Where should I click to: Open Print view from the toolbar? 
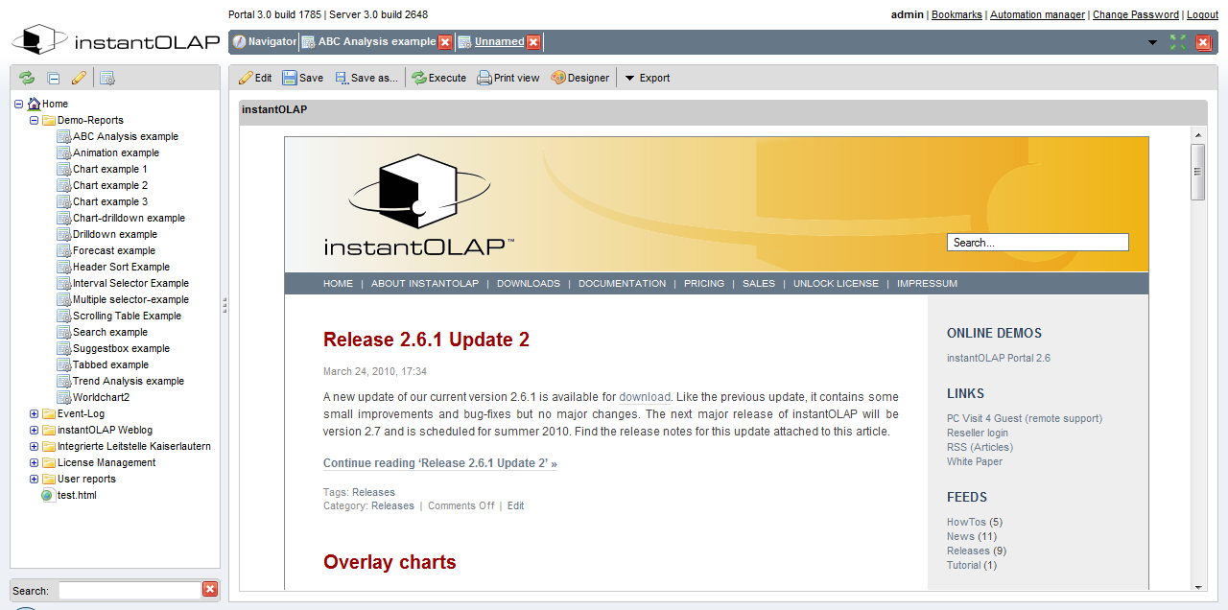508,78
